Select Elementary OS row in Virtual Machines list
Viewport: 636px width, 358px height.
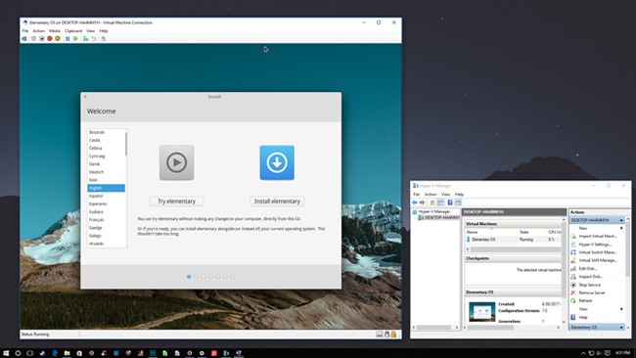513,240
